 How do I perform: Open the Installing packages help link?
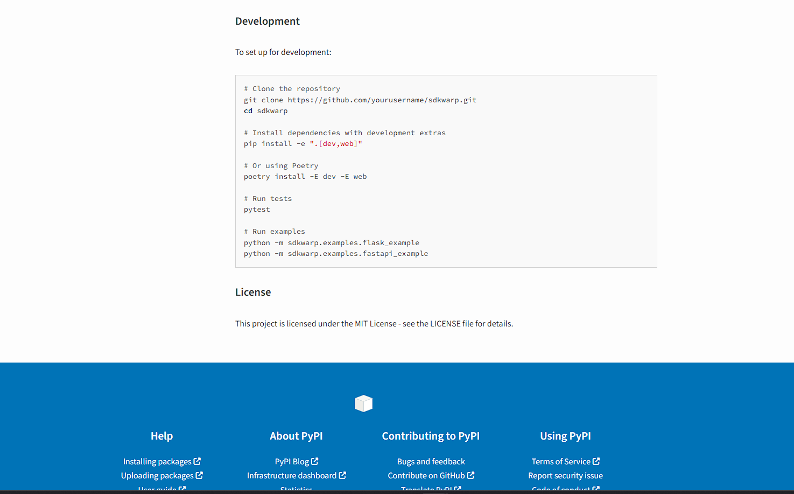coord(162,462)
